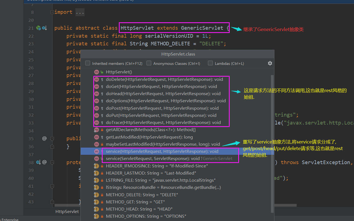Click the private lock icon on getAllDeclaredMethods row
Image resolution: width=354 pixels, height=221 pixels.
pos(102,130)
